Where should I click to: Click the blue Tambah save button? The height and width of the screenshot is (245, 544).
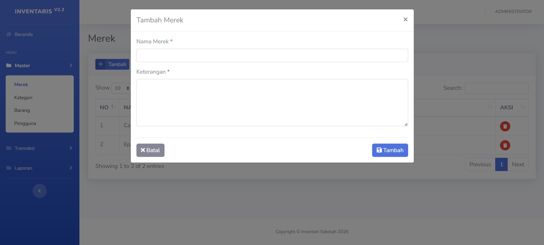pyautogui.click(x=390, y=150)
